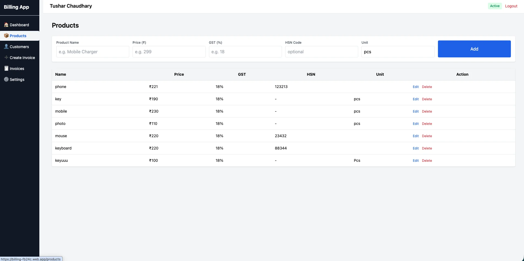Screen dimensions: 524x261
Task: Focus the Price input showing e.g. 299
Action: click(x=169, y=52)
